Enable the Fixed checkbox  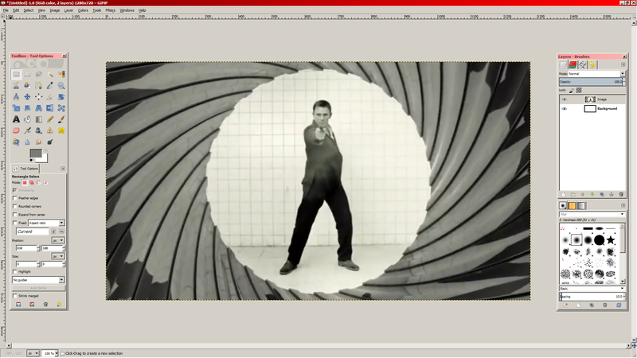14,223
